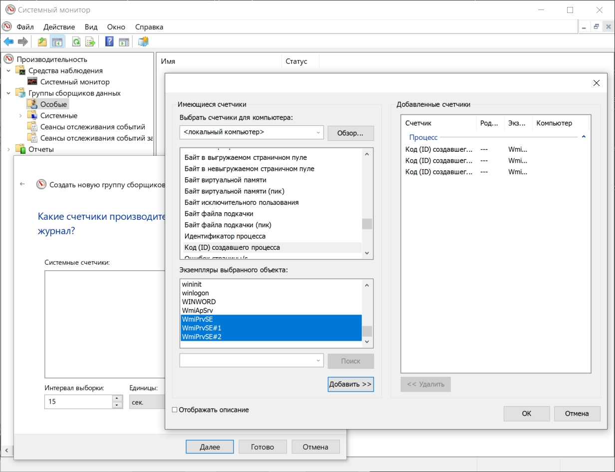Select Системный монитор in the tree
615x472 pixels.
click(x=75, y=82)
